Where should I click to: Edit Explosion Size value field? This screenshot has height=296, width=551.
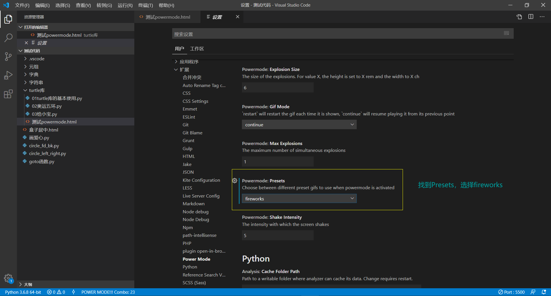(x=278, y=88)
